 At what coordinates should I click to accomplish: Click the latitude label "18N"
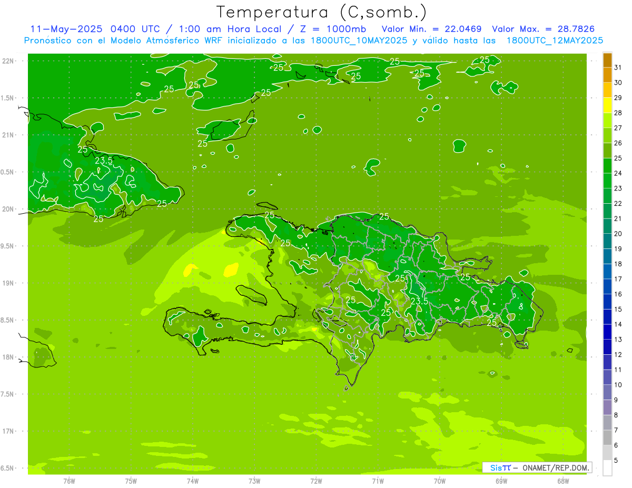tap(9, 357)
